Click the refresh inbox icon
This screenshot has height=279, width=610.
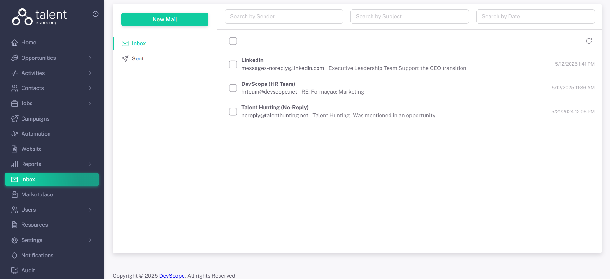[x=588, y=41]
